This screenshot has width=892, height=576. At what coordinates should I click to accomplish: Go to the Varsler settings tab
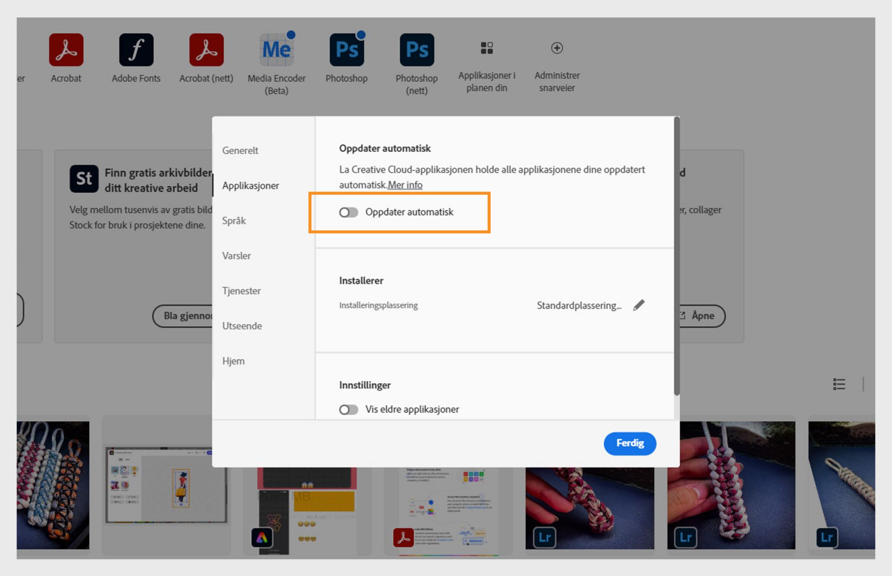236,256
